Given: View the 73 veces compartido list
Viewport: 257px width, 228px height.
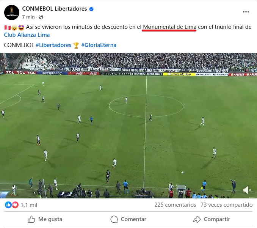Looking at the screenshot, I should pyautogui.click(x=227, y=205).
